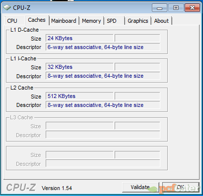Open the Mainboard tab

pos(64,21)
